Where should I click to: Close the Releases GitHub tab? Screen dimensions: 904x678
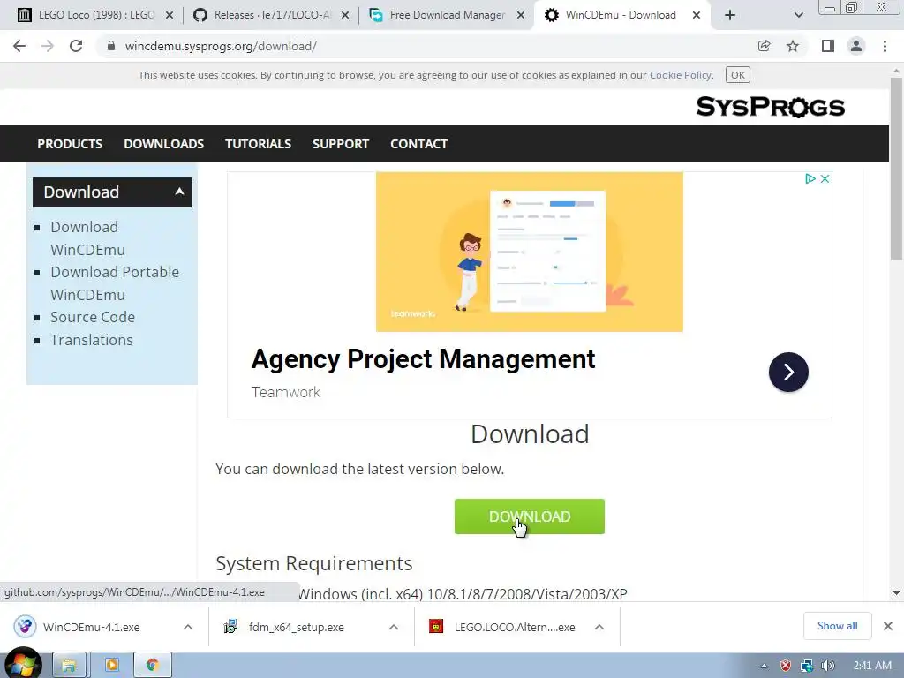click(345, 15)
